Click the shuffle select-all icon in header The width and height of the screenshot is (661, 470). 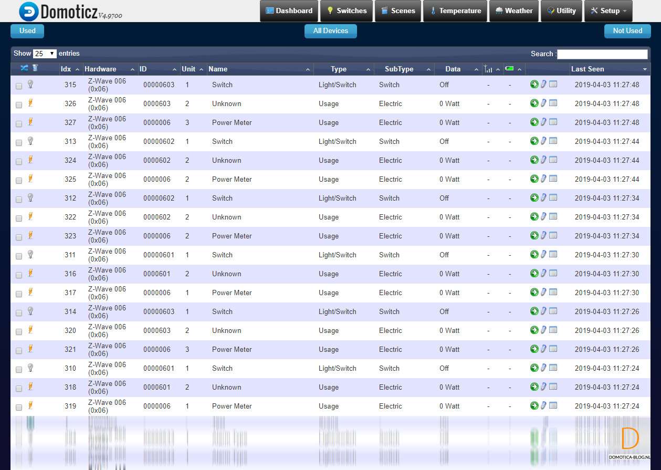coord(24,68)
